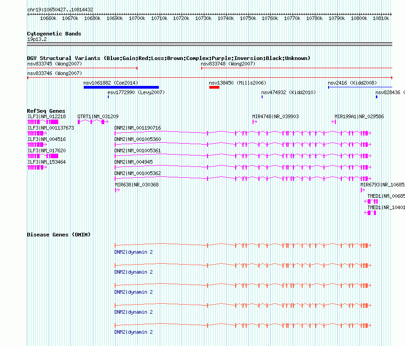Click the chr19:10650427..10814432 coordinate label
This screenshot has height=346, width=405.
coord(60,10)
